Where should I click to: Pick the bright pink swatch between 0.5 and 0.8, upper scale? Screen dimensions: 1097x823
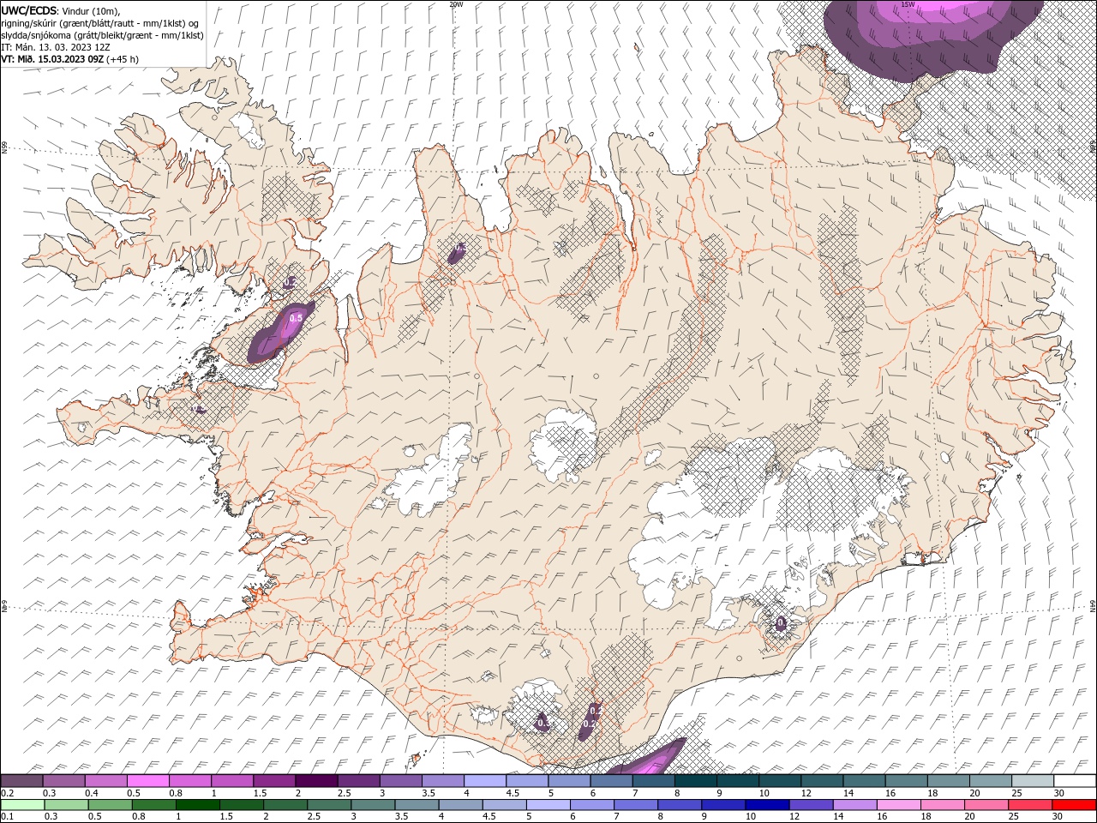pyautogui.click(x=148, y=780)
